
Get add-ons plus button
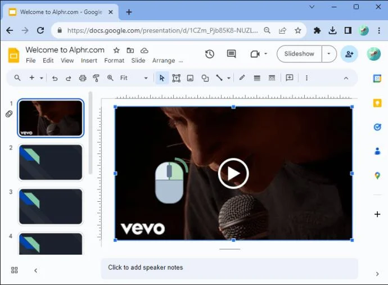coord(377,214)
